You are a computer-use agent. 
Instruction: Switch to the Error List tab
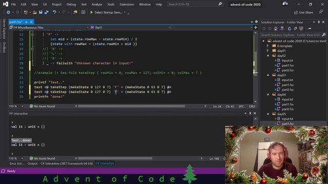click(x=17, y=164)
